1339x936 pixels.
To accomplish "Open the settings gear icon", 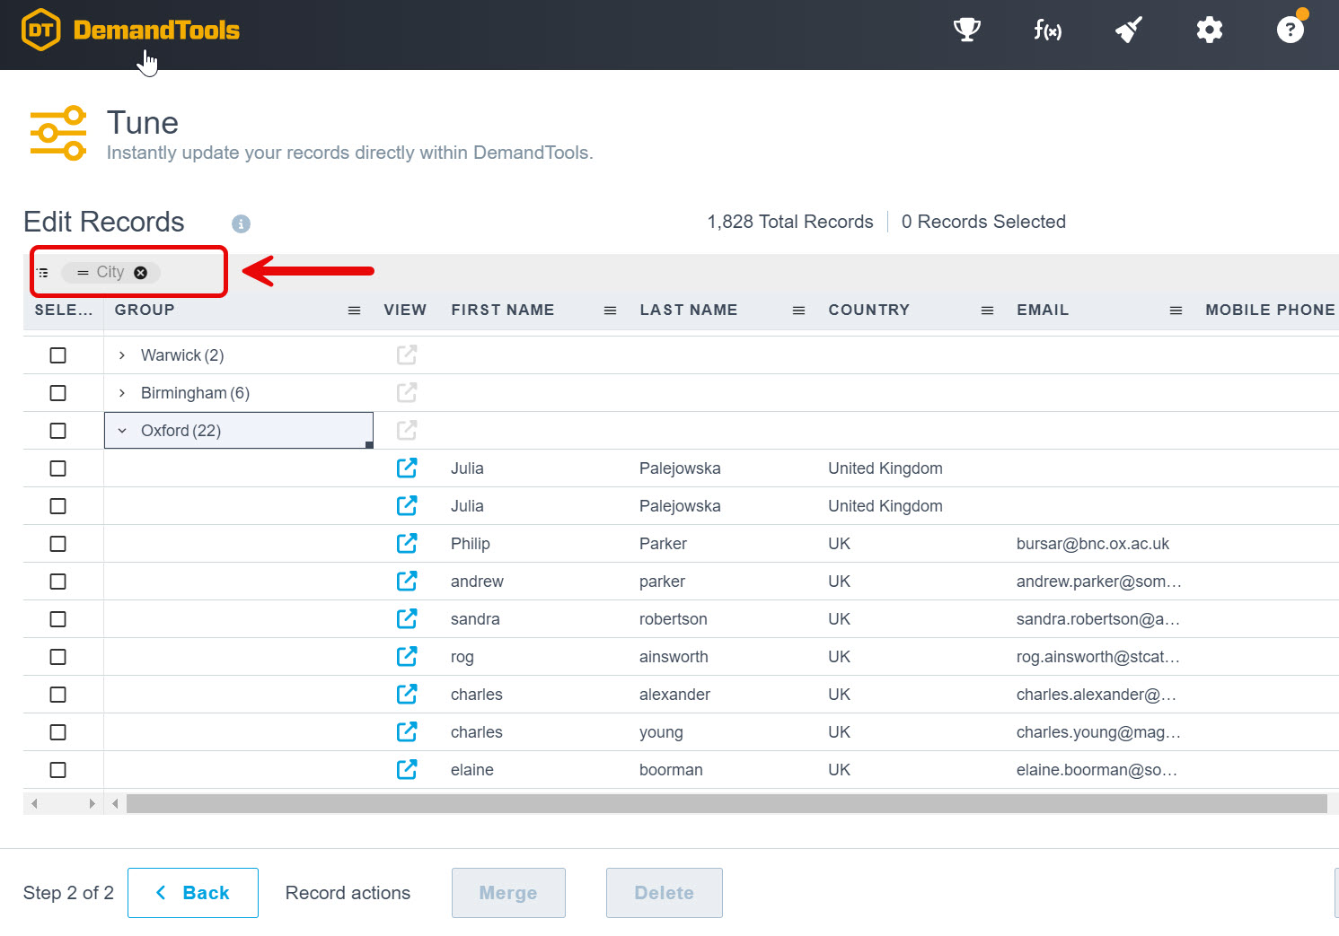I will 1209,31.
